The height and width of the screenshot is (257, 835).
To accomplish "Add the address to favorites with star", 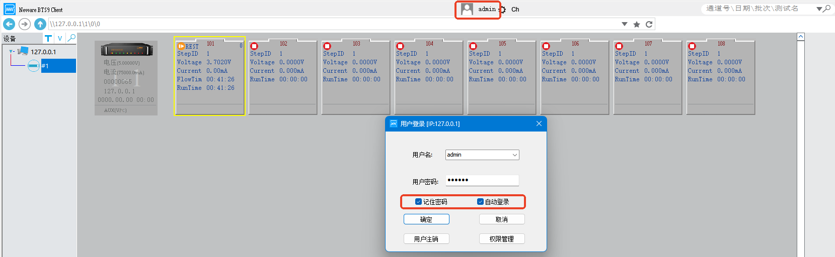I will tap(637, 24).
